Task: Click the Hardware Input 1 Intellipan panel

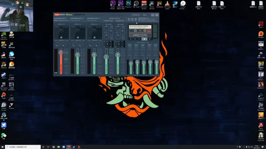Action: [x=62, y=32]
